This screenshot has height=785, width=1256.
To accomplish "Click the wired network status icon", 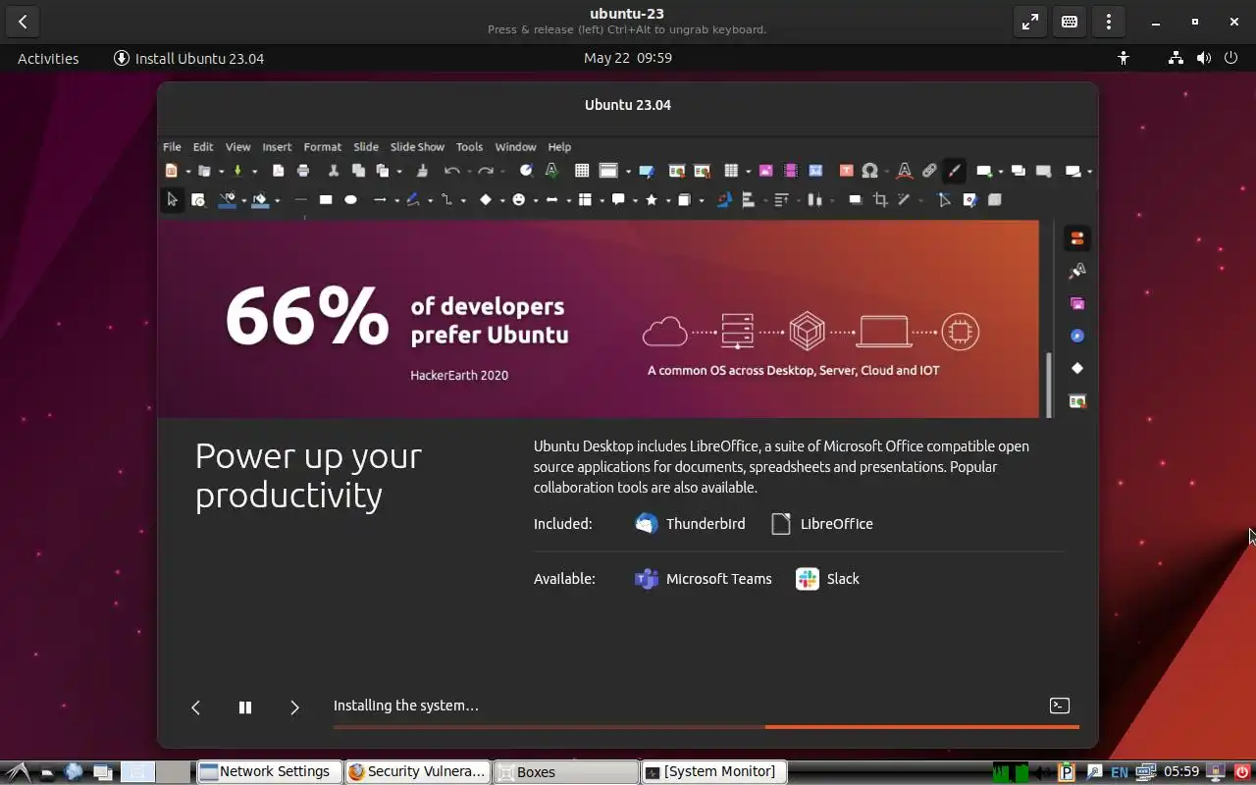I will [1176, 58].
